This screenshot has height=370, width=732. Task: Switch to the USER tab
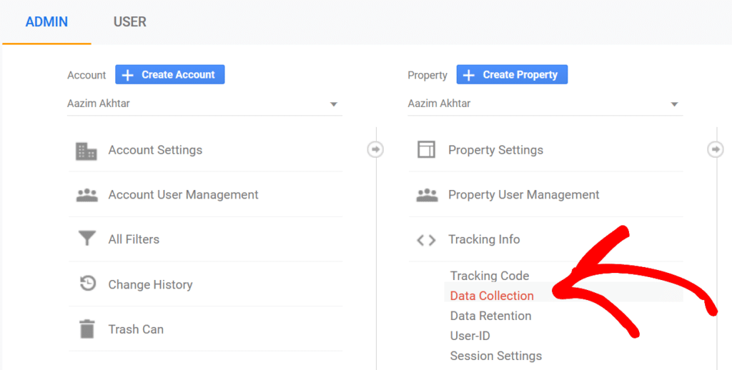(x=130, y=22)
